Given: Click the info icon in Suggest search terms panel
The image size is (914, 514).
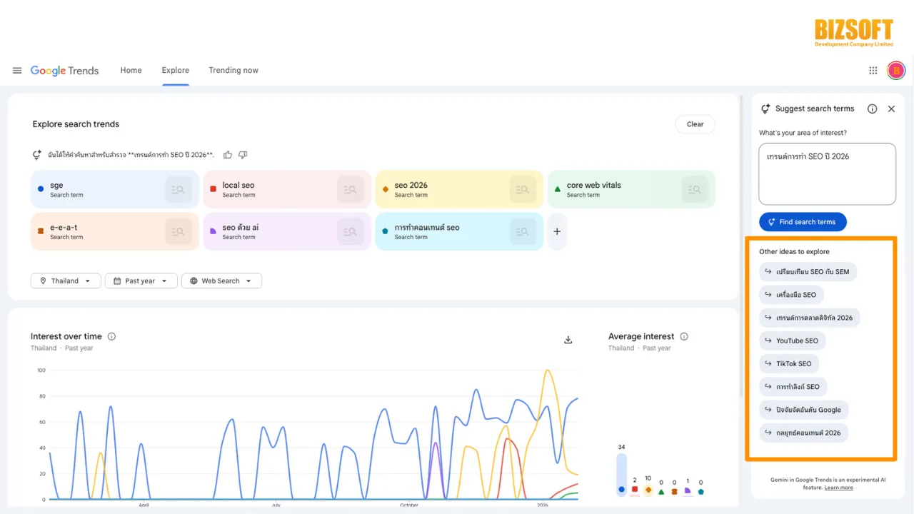Looking at the screenshot, I should (872, 109).
